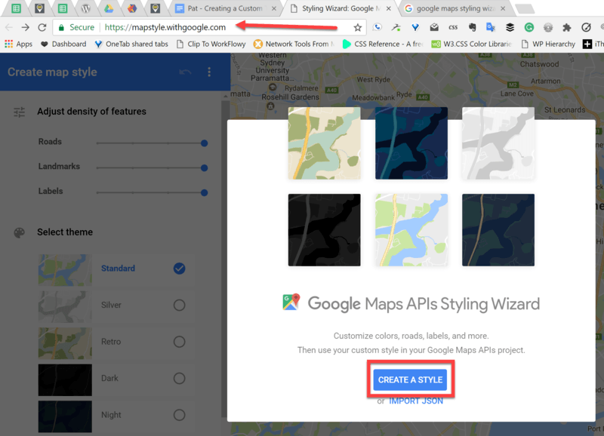
Task: Open the Buffer stacked layers extension
Action: pos(510,27)
